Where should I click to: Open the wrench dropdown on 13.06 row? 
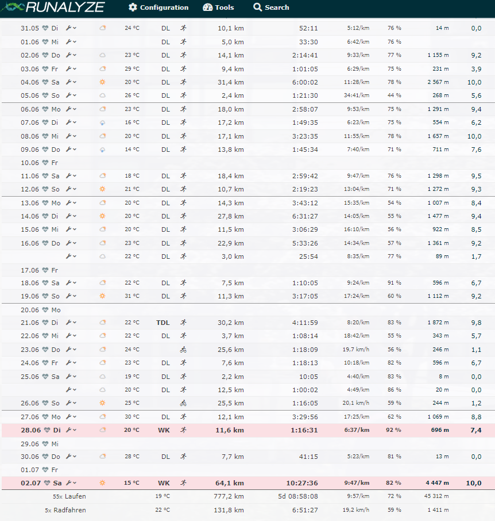71,203
